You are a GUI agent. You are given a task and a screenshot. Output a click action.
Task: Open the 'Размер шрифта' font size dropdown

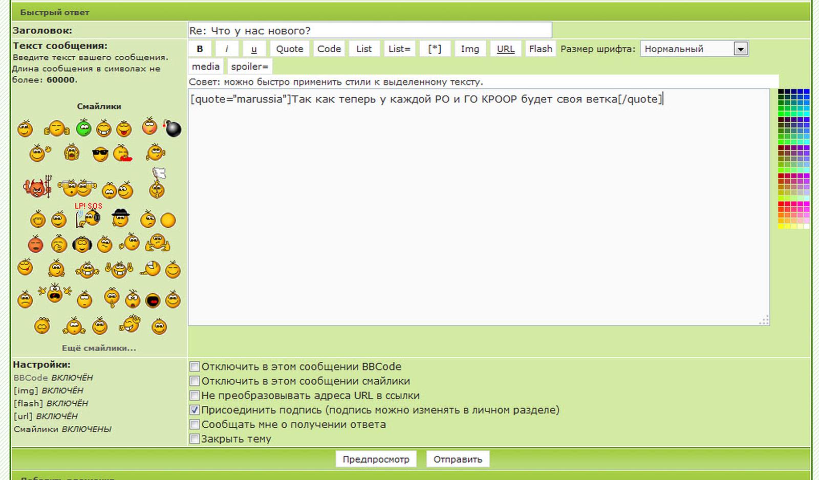point(740,49)
